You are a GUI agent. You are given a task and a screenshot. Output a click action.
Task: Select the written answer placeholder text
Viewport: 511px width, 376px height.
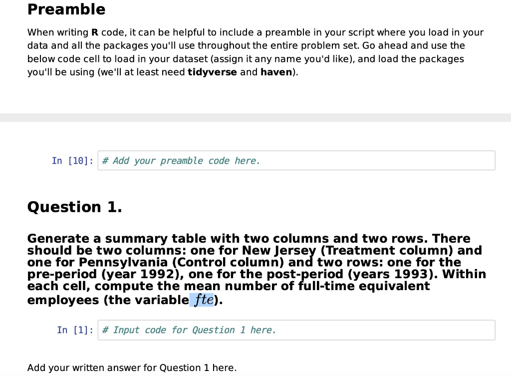tap(131, 368)
